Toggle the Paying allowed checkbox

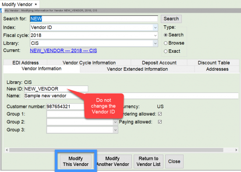[160, 122]
